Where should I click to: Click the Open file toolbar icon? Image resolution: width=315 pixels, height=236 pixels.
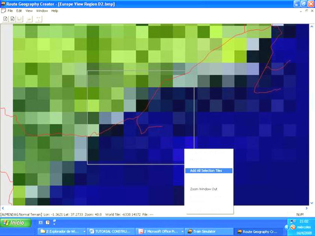pos(12,18)
